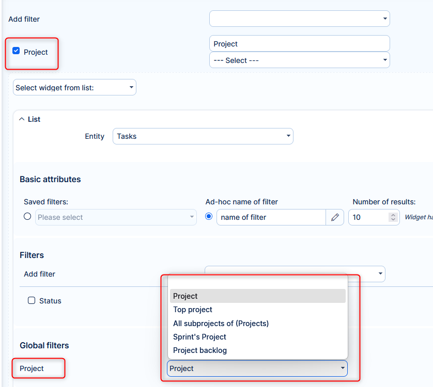The image size is (433, 387).
Task: Pick 'Project backlog' from the list
Action: click(200, 350)
